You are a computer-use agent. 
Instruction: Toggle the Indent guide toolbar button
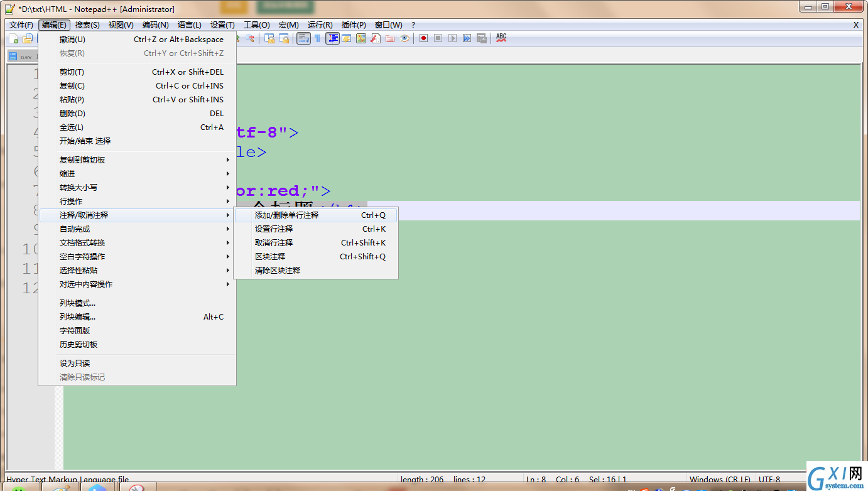click(332, 38)
